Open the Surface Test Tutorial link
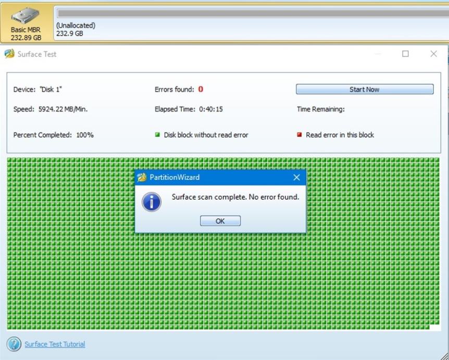 point(55,344)
